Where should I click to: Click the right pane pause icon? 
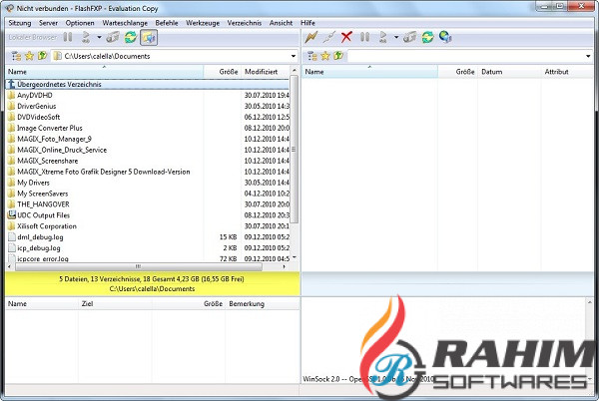coord(364,37)
